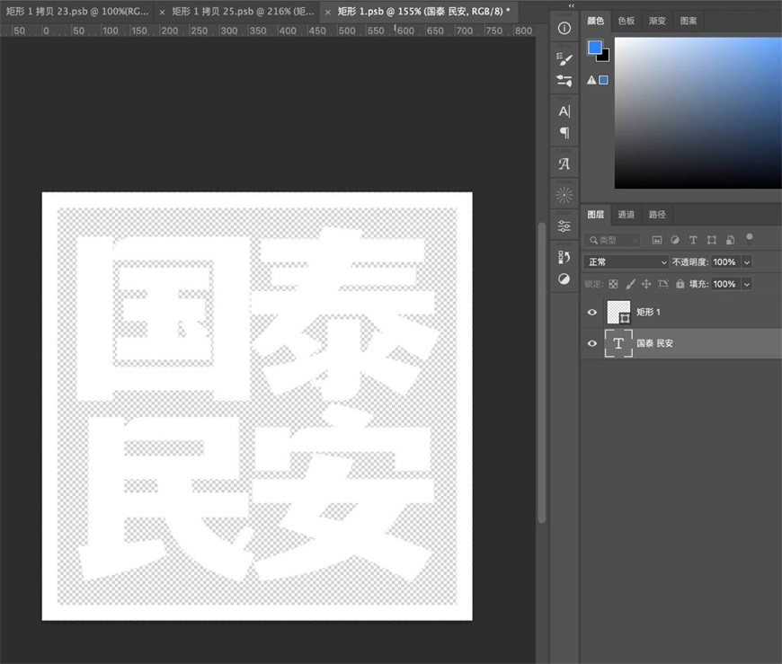Click the 国泰 民安 layer name

tap(655, 343)
